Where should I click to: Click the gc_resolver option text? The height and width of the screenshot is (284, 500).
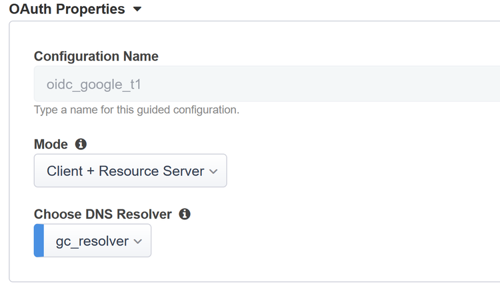pos(92,241)
